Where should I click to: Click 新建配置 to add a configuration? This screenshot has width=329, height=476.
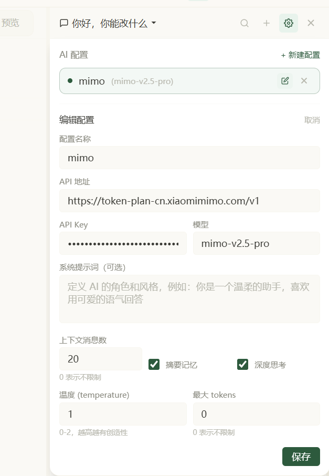pyautogui.click(x=300, y=55)
